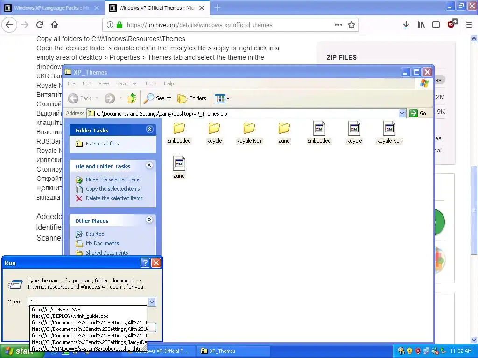This screenshot has height=358, width=478.
Task: Open uBlock Origin extension icon
Action: point(451,24)
